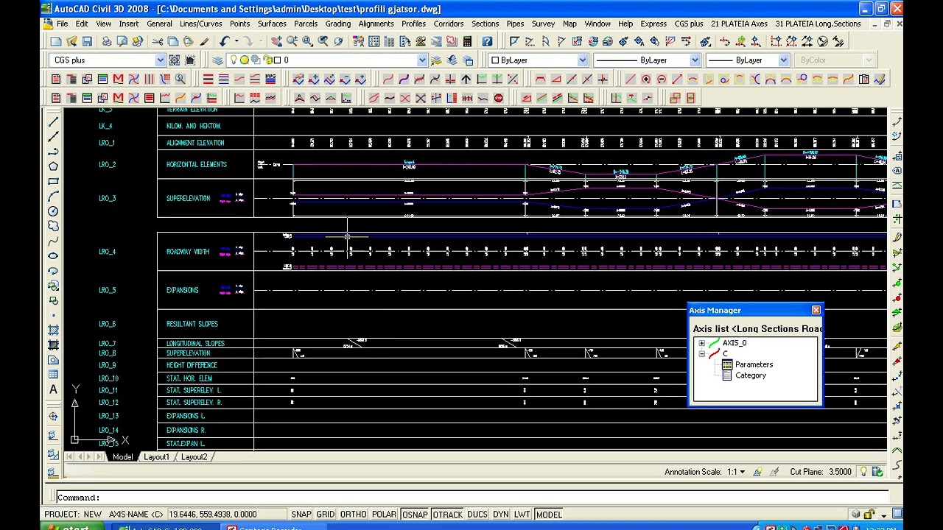The width and height of the screenshot is (943, 530).
Task: Click the DWG export icon
Action: 270,79
